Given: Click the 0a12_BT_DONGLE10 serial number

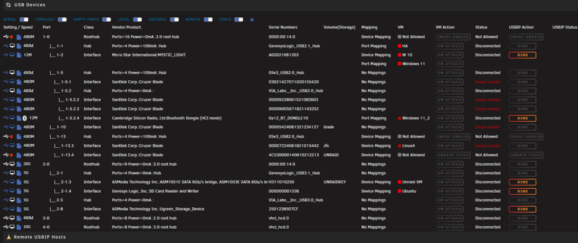Looking at the screenshot, I should point(288,118).
